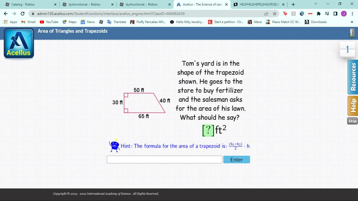Open the Extensions puzzle menu
358x201 pixels.
pyautogui.click(x=319, y=14)
